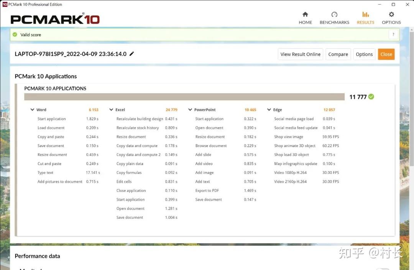Click the vertical scrollbar thumb
Screen dimensions: 414x270
(411, 99)
